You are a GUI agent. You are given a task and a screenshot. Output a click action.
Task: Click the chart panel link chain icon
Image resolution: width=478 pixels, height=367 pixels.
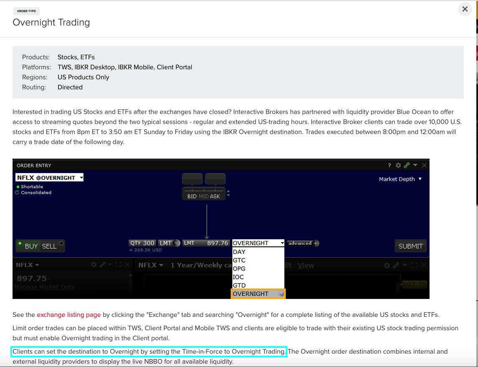396,265
